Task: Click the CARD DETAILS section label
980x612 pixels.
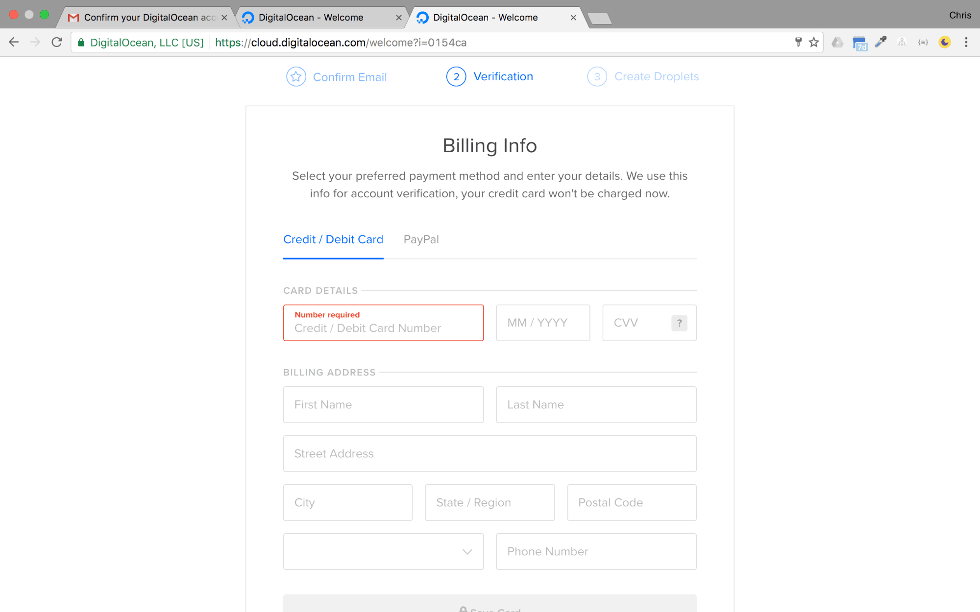Action: [320, 291]
